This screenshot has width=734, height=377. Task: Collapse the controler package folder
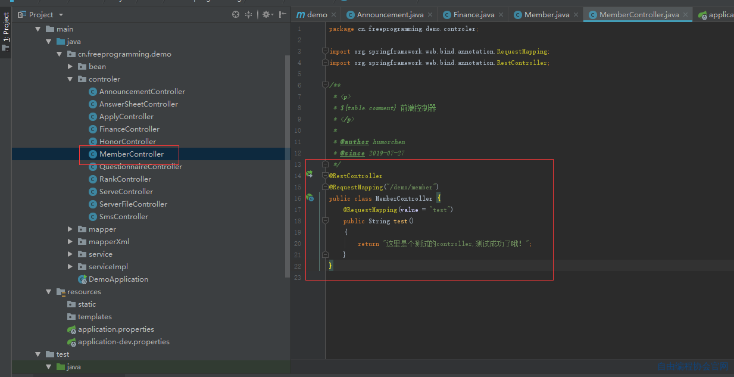[x=70, y=79]
